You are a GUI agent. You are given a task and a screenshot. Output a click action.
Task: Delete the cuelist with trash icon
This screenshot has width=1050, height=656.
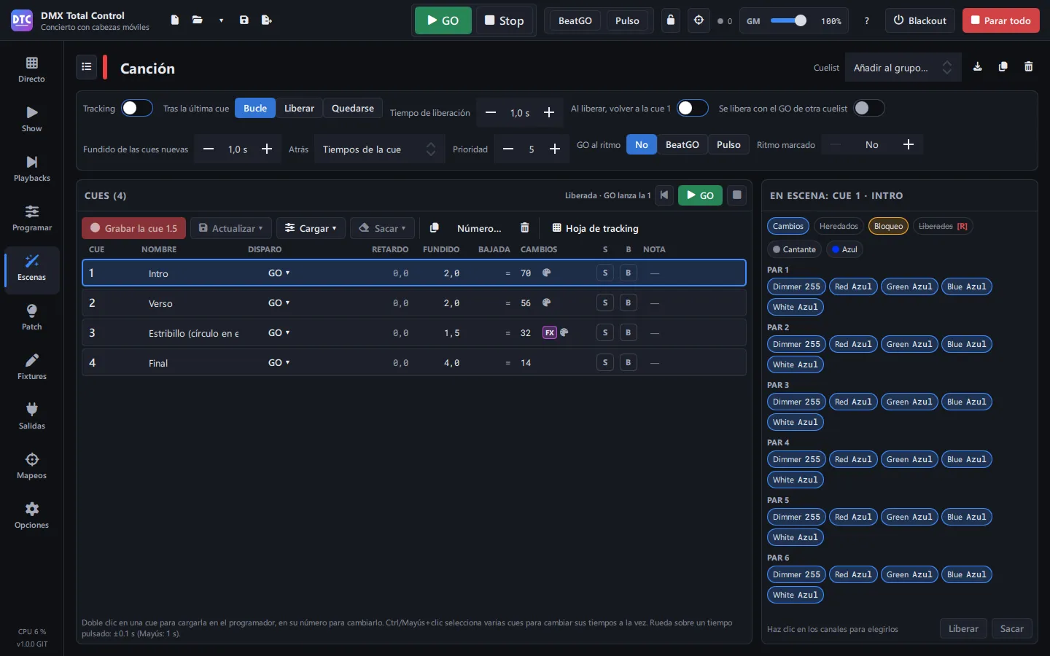[x=1029, y=67]
